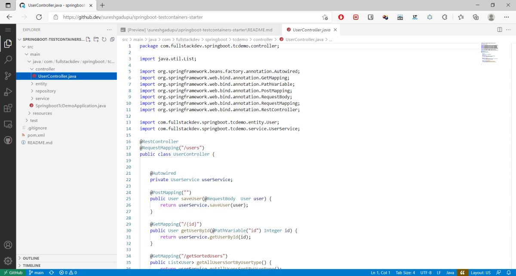Open the Explorer view in activity bar

(8, 43)
